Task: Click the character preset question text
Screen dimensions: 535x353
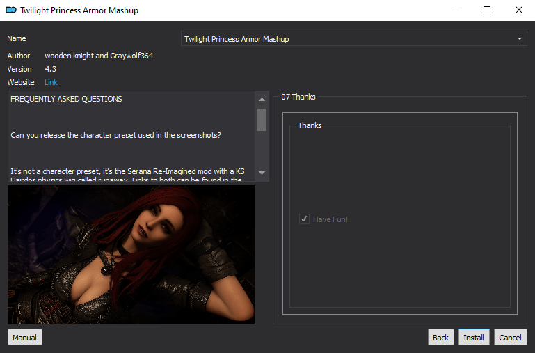Action: (x=115, y=135)
